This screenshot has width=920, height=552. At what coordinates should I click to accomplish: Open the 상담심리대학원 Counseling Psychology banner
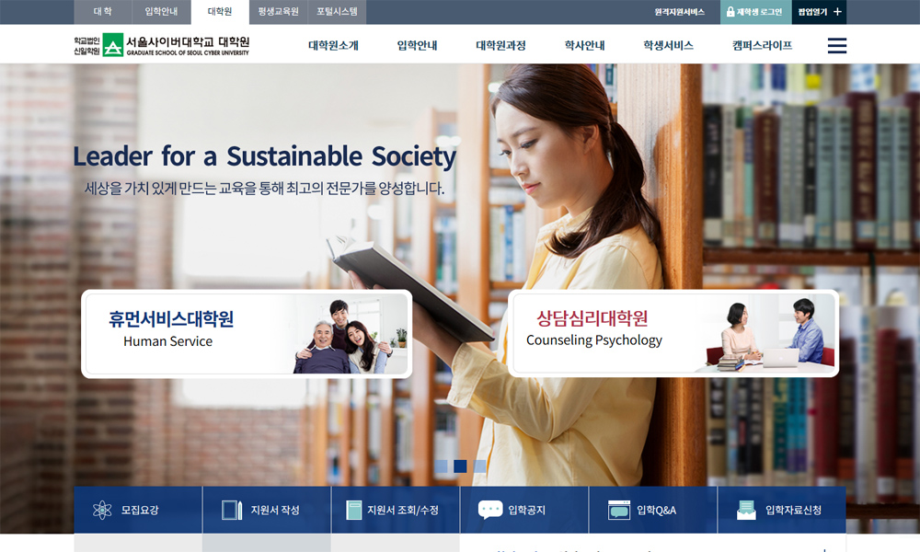pyautogui.click(x=673, y=333)
